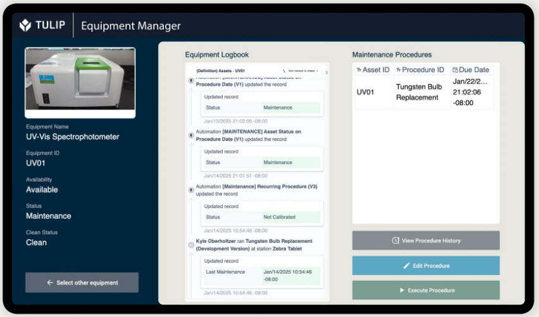This screenshot has height=317, width=539.
Task: Open the logbook sort order dropdown
Action: 300,70
